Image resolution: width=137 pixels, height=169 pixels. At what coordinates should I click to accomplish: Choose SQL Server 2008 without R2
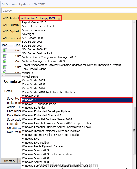(32, 46)
